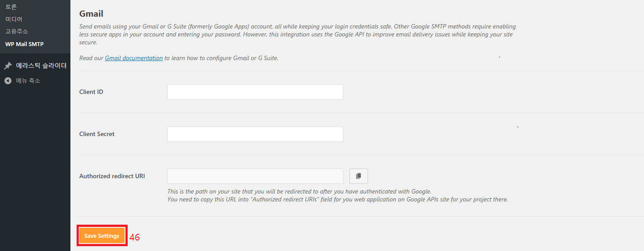The height and width of the screenshot is (251, 644).
Task: Collapse the sidebar via 메뉴 축소 text
Action: click(28, 81)
